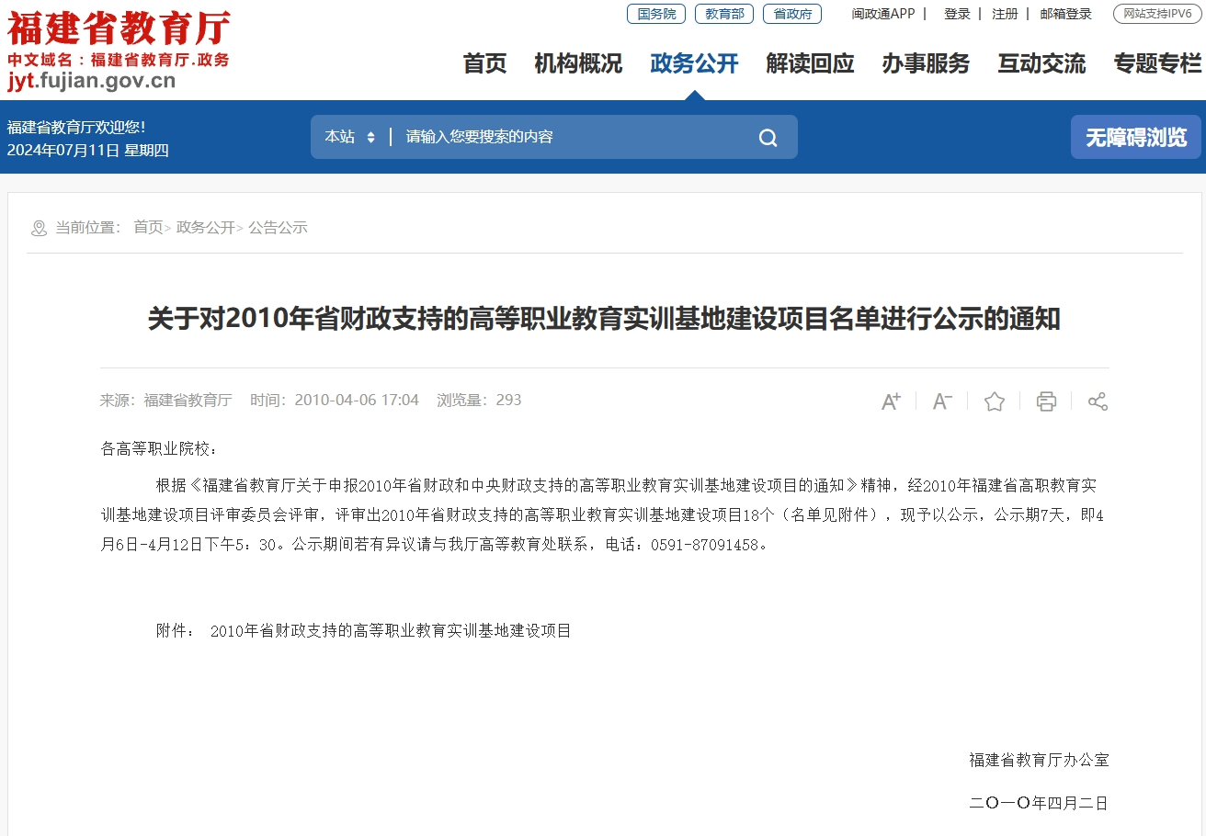This screenshot has height=836, width=1206.
Task: Increase font size with A+ icon
Action: tap(891, 401)
